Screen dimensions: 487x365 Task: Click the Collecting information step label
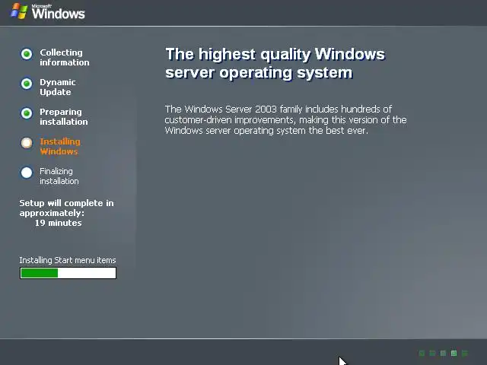(x=64, y=58)
